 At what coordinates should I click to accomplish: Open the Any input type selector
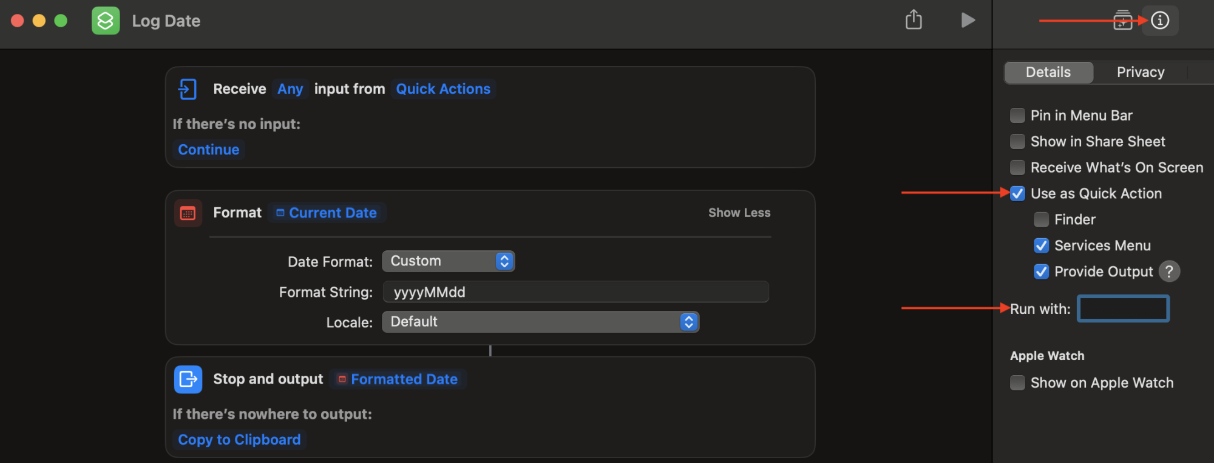click(290, 89)
